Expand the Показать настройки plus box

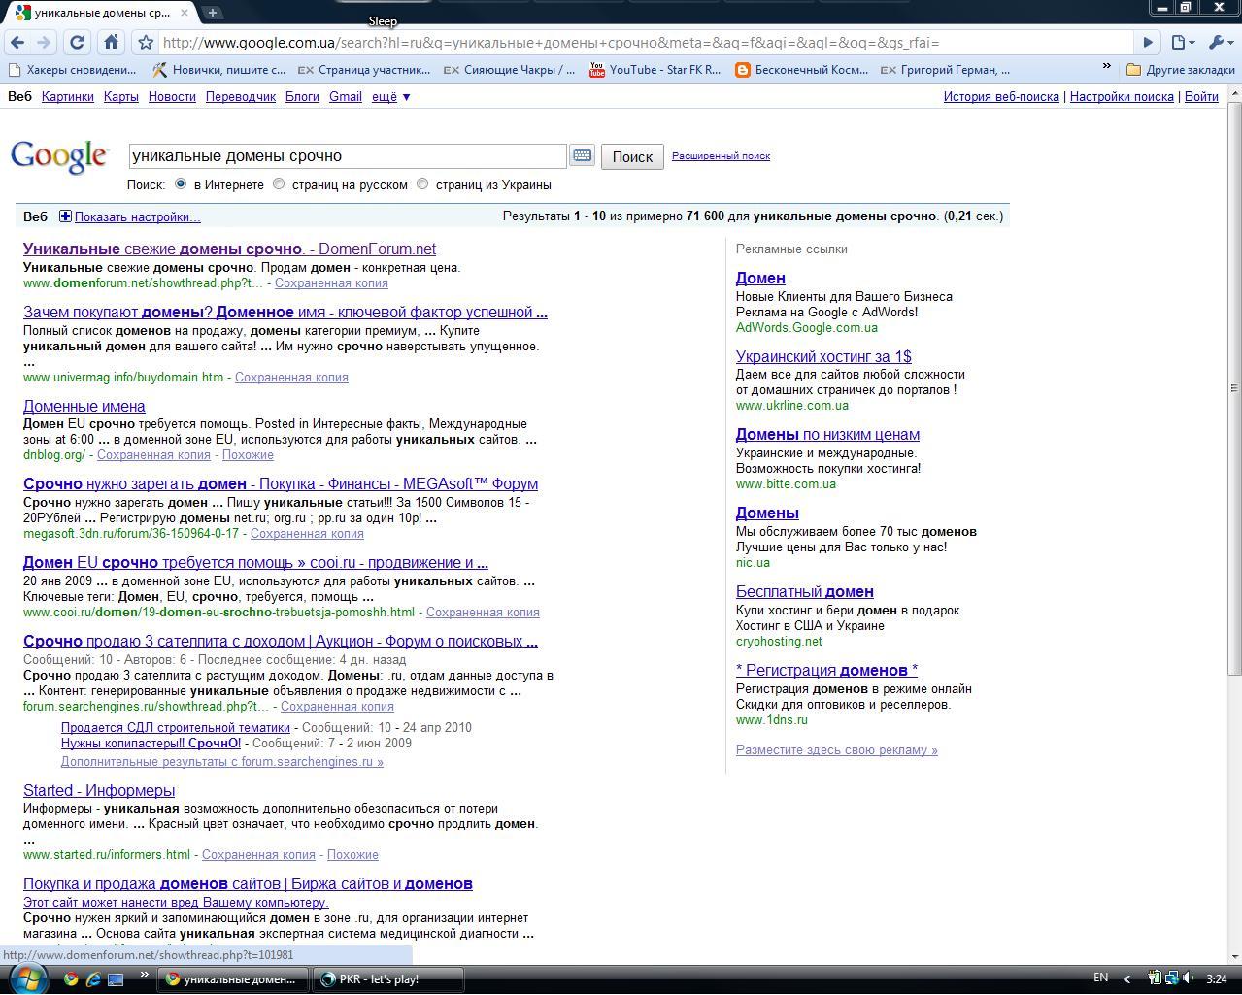coord(65,216)
